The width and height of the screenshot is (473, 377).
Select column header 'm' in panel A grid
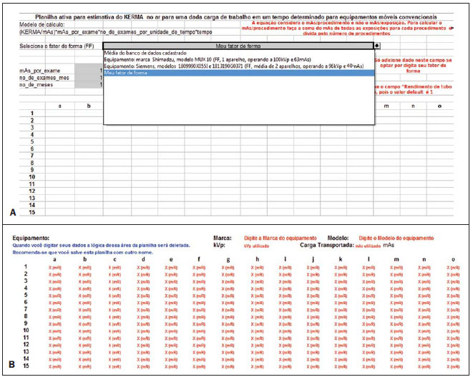coord(386,106)
